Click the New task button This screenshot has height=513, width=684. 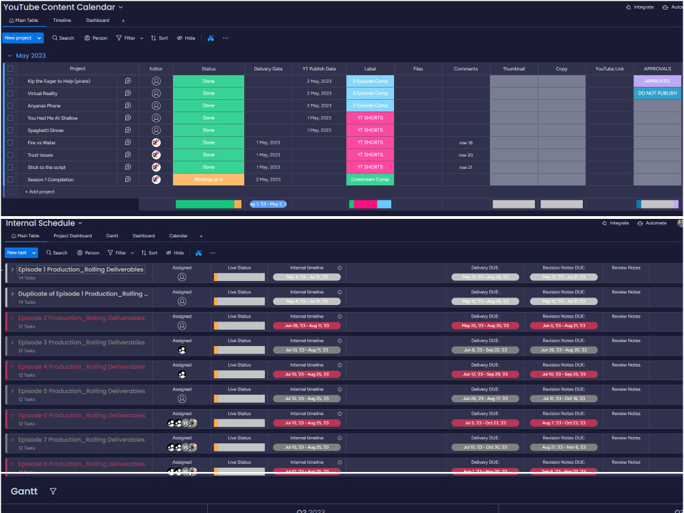[x=17, y=252]
